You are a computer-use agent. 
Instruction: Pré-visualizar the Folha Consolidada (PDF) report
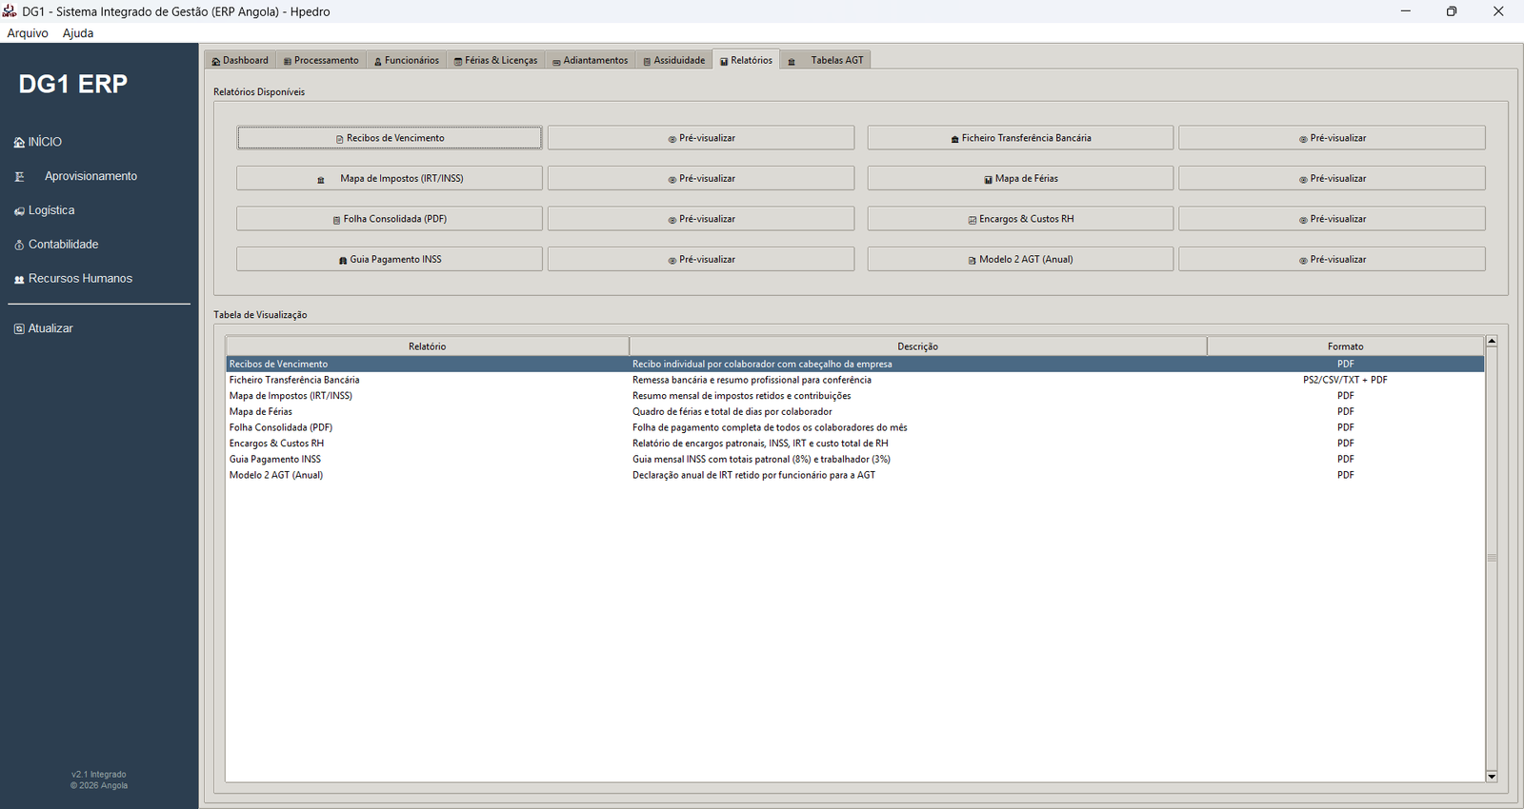(701, 219)
